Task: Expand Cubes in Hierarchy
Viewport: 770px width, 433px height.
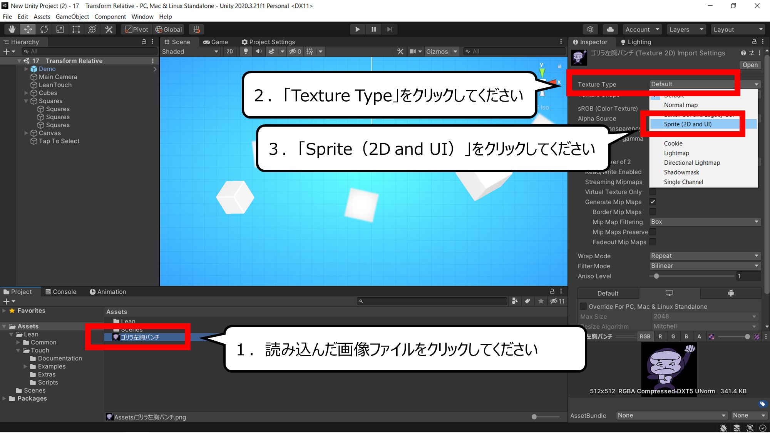Action: 26,93
